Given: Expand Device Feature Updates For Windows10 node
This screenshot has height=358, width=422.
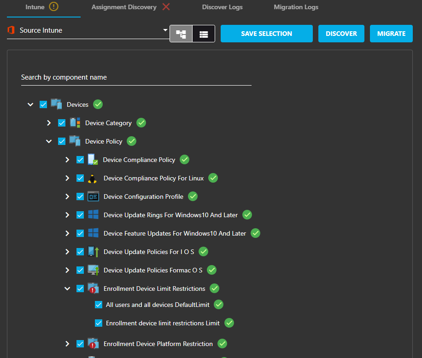Looking at the screenshot, I should 67,233.
